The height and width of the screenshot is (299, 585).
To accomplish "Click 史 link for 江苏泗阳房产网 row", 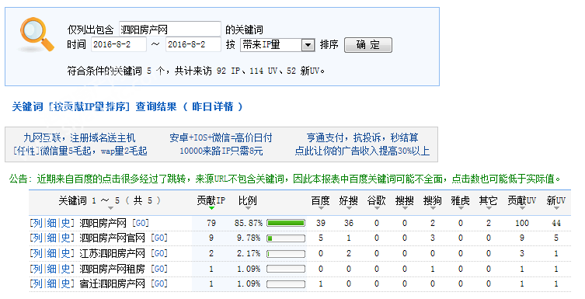I will pos(66,253).
